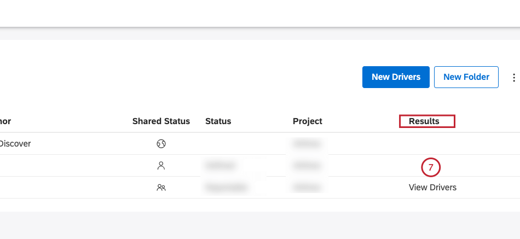Click the blurred Project cell in the single-person row
520x239 pixels.
coord(307,165)
